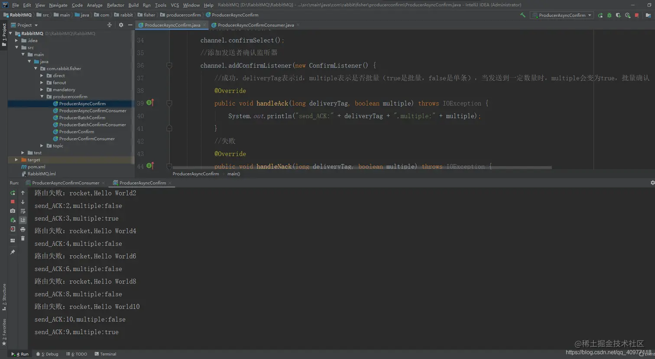Screen dimensions: 655x359
Task: Open the run configuration dropdown ProducerAsyncConfirm
Action: click(x=562, y=15)
